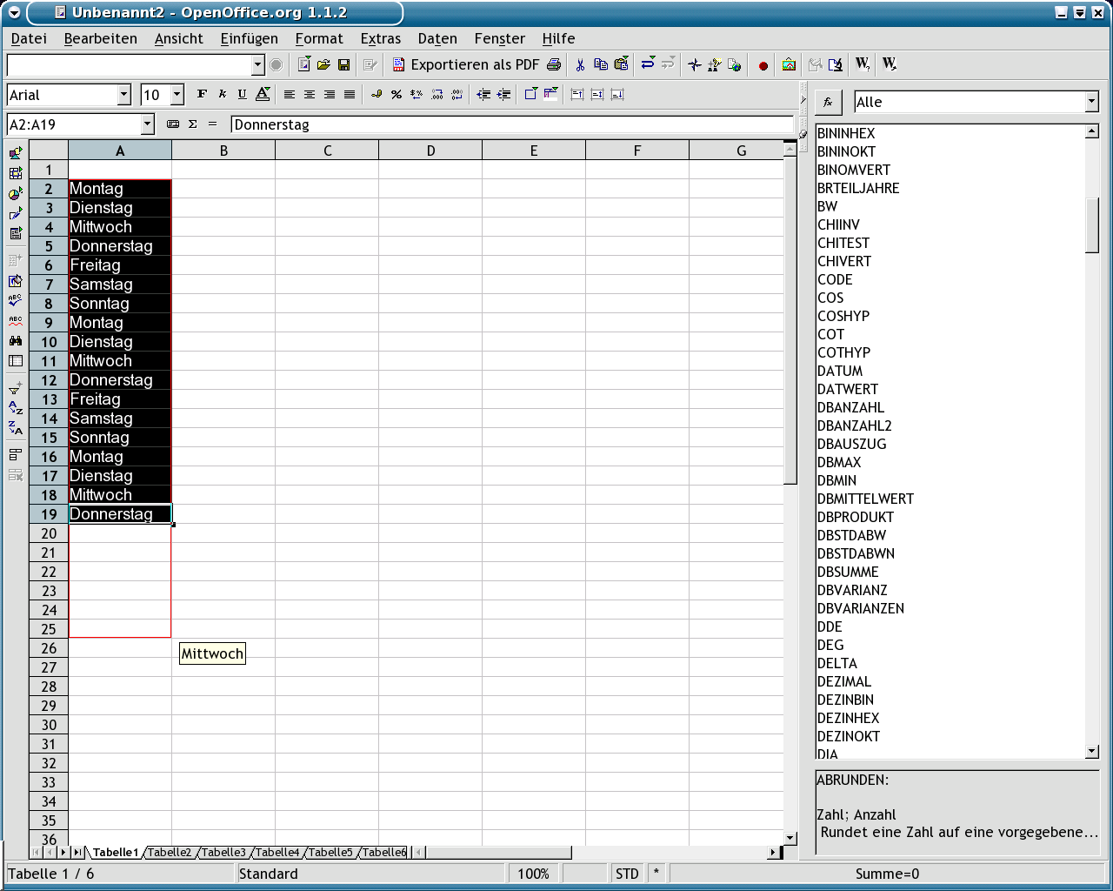Image resolution: width=1113 pixels, height=891 pixels.
Task: Click the Save document floppy icon
Action: 343,64
